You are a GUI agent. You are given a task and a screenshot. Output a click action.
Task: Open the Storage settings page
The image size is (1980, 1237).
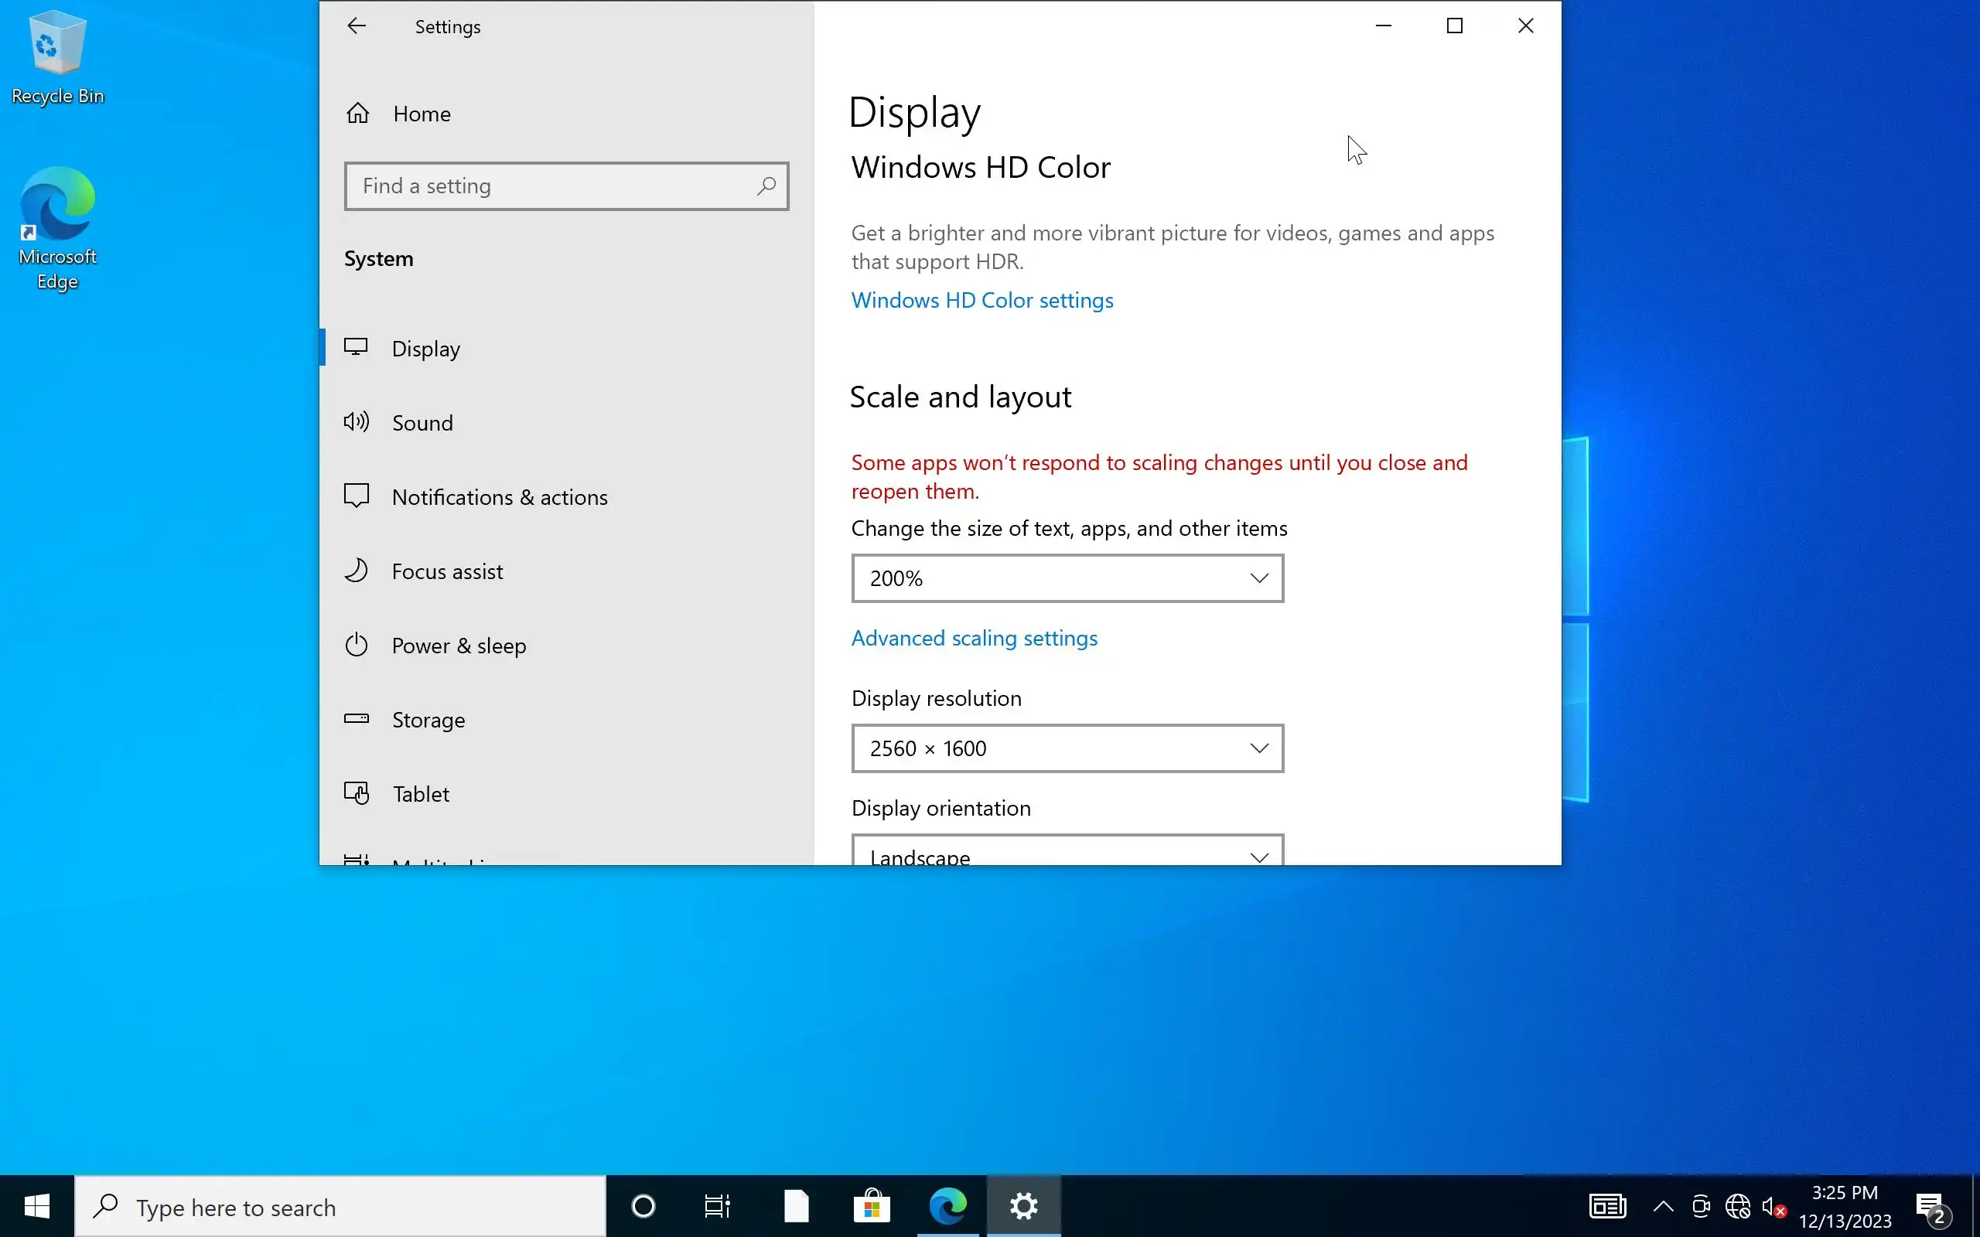pyautogui.click(x=428, y=720)
